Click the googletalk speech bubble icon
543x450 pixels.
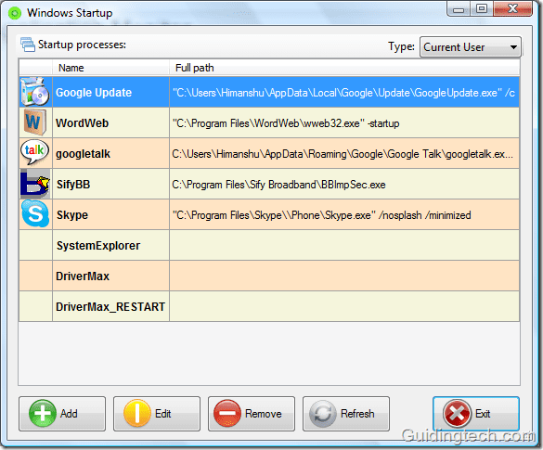(34, 152)
